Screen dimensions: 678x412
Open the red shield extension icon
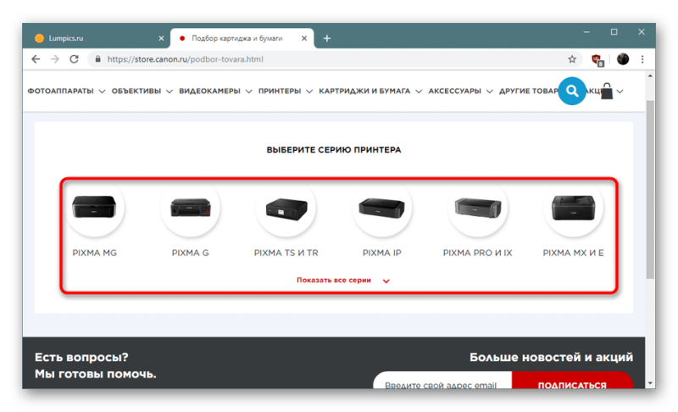pos(597,59)
